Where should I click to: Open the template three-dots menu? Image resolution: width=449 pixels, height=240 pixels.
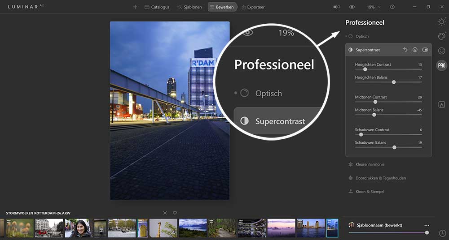[x=427, y=225]
